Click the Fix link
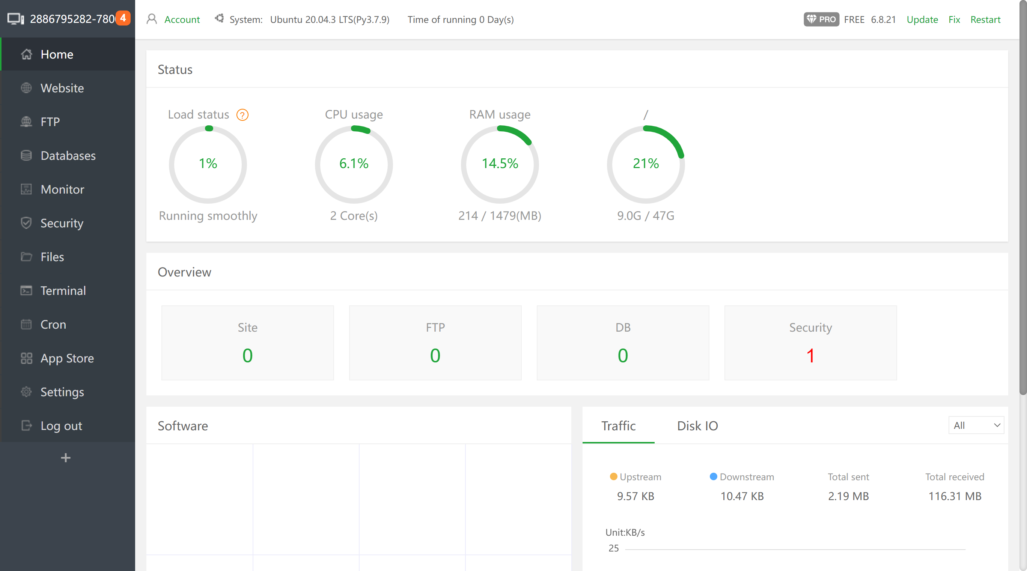1027x571 pixels. pos(955,20)
